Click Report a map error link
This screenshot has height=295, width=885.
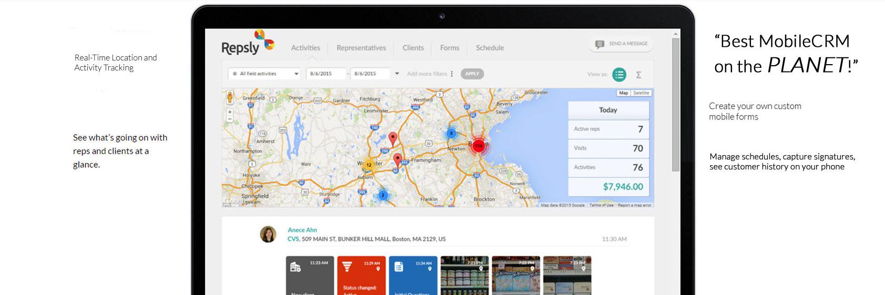pos(634,205)
